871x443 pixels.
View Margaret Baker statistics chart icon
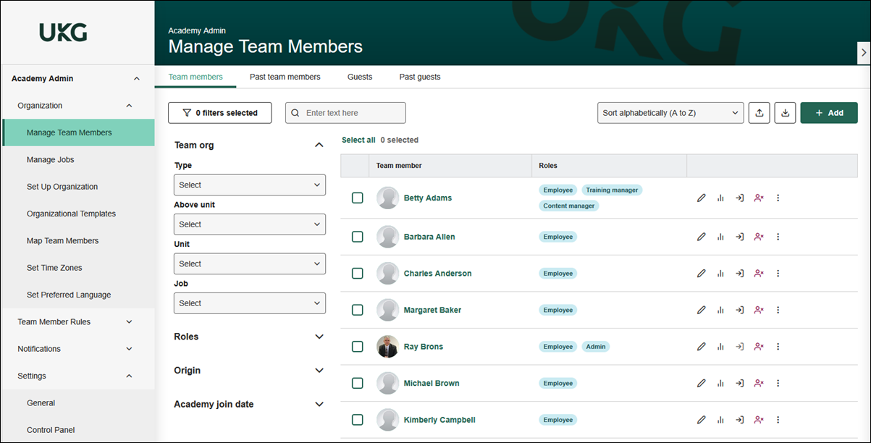click(720, 310)
